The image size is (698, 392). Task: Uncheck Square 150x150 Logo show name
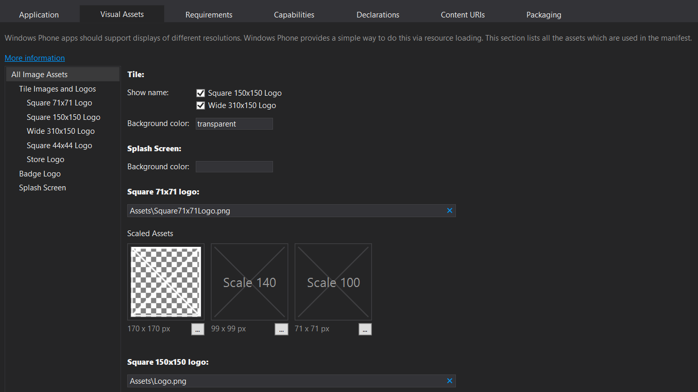200,93
